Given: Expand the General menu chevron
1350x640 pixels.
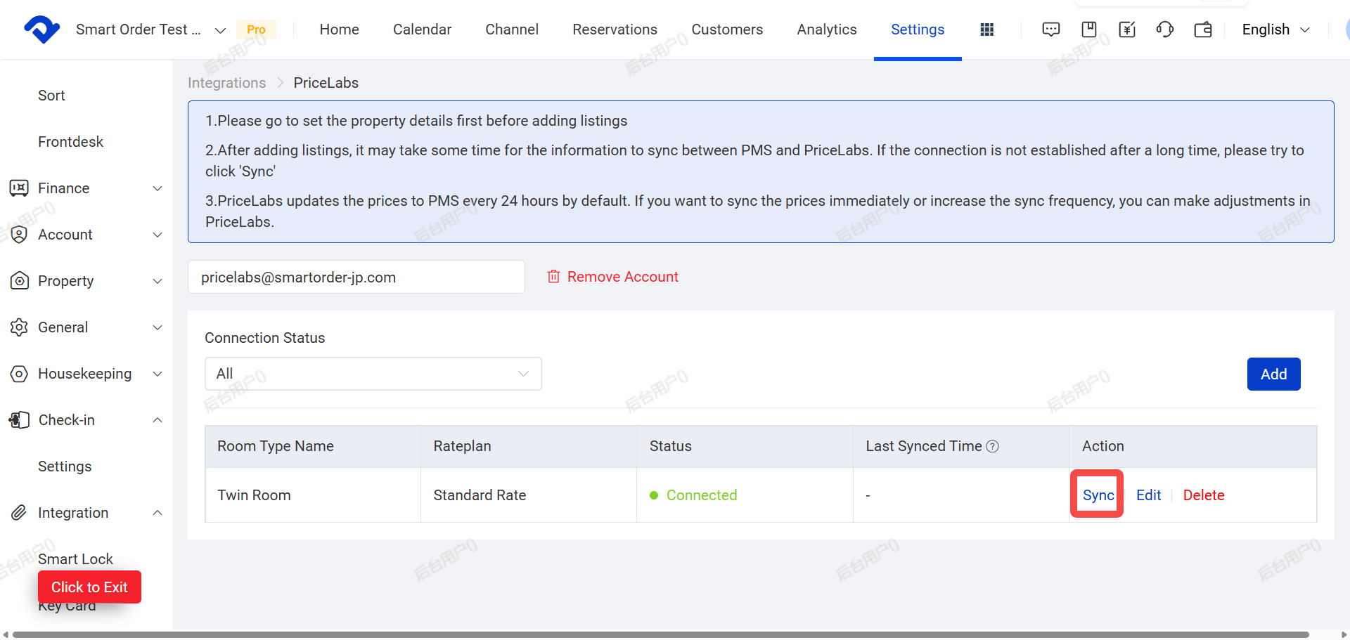Looking at the screenshot, I should click(157, 327).
